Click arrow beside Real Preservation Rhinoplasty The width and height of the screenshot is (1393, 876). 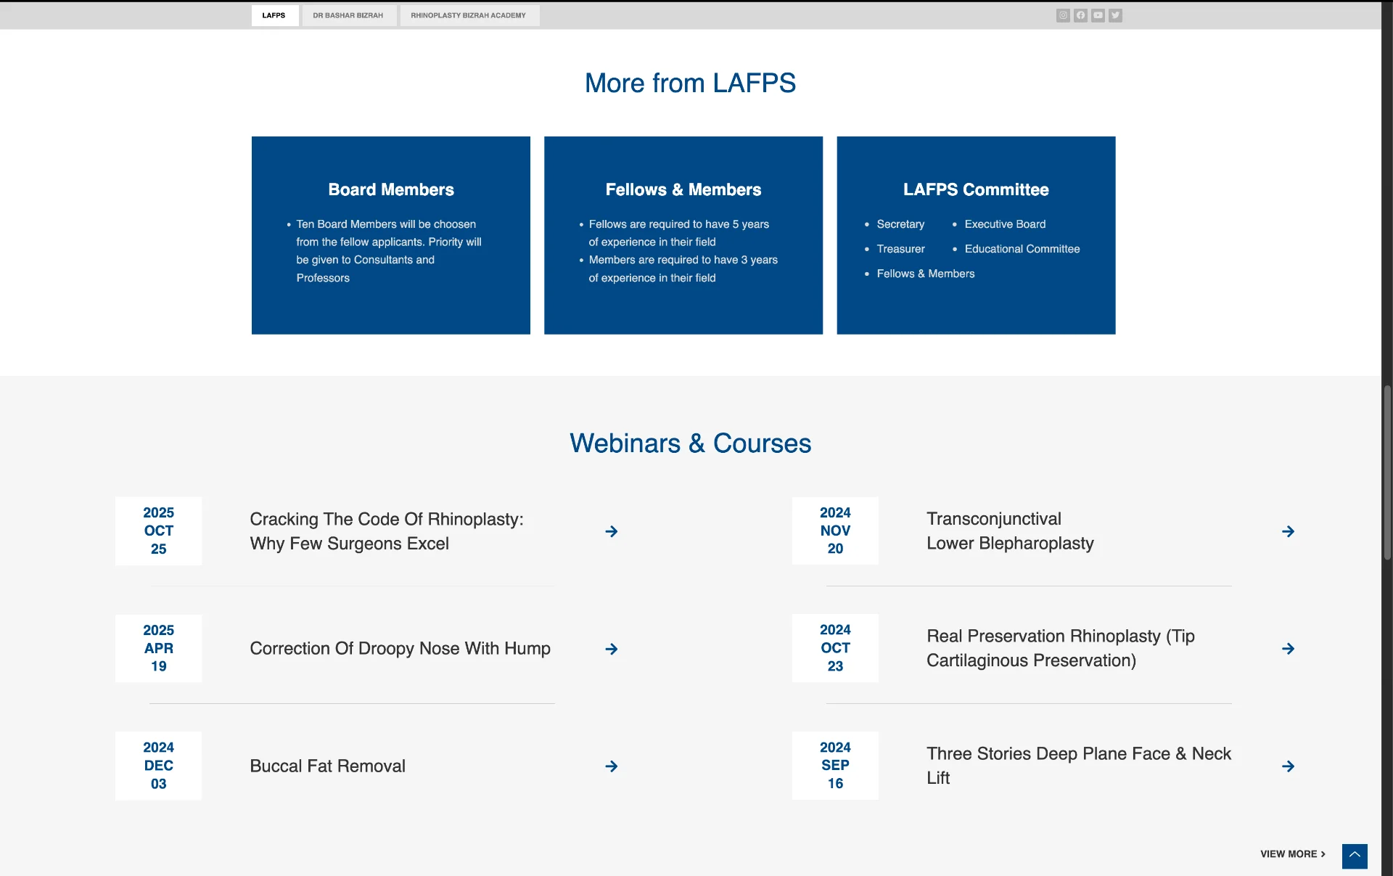click(1288, 649)
